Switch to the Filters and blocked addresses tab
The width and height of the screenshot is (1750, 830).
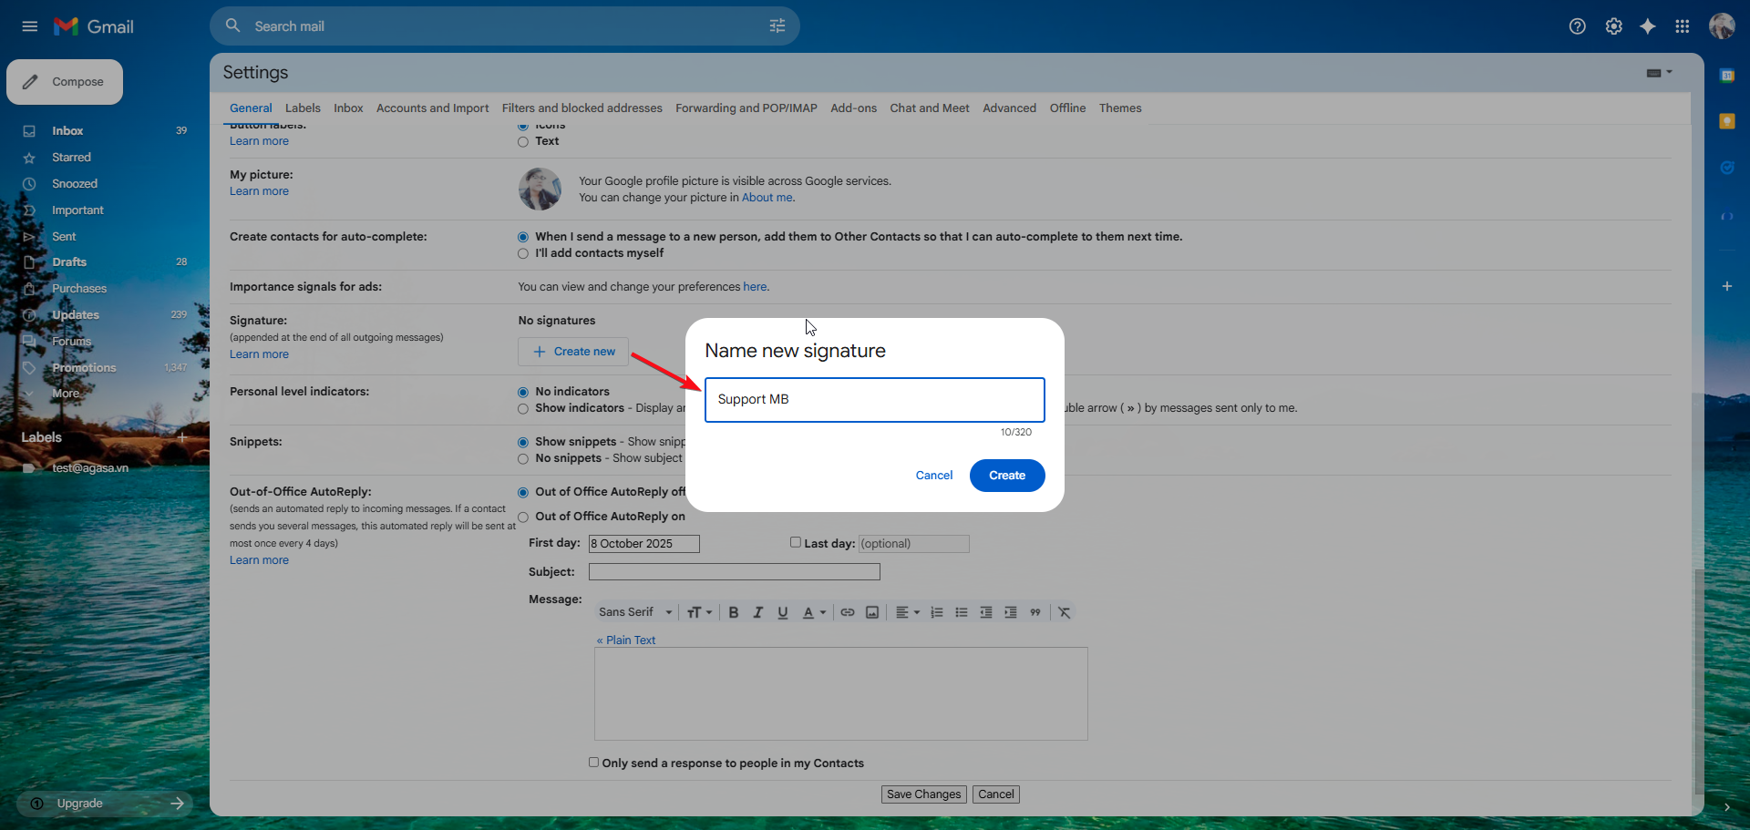click(582, 108)
